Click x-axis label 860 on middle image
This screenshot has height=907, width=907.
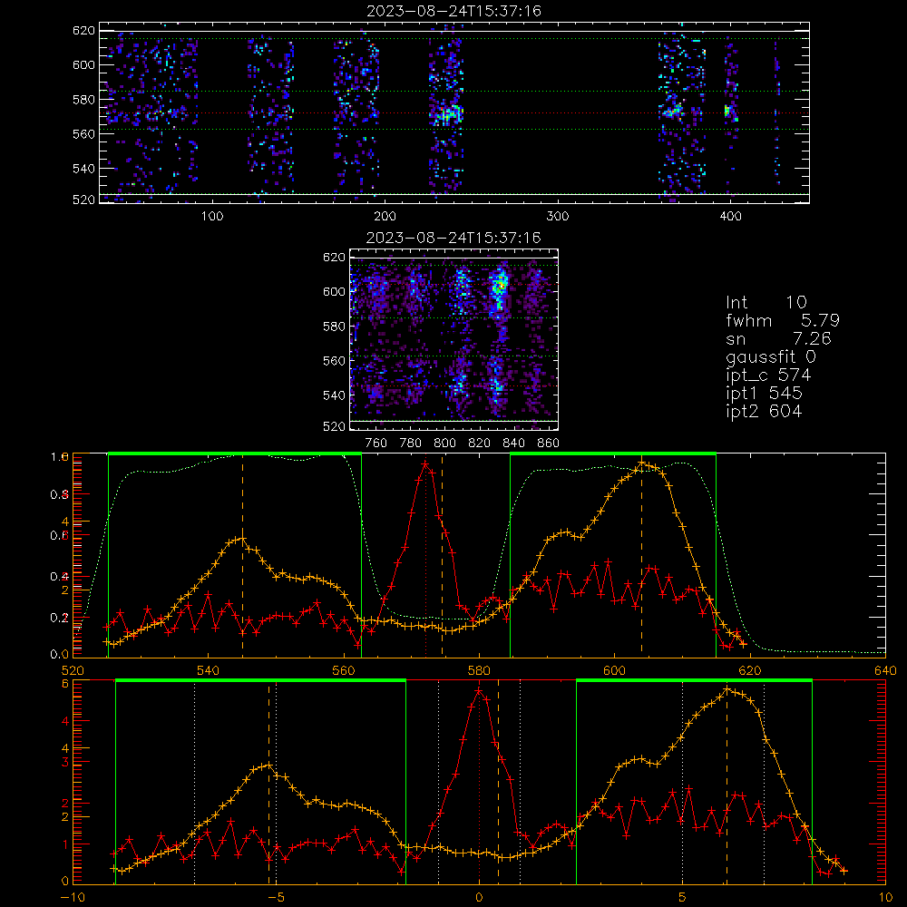point(549,444)
